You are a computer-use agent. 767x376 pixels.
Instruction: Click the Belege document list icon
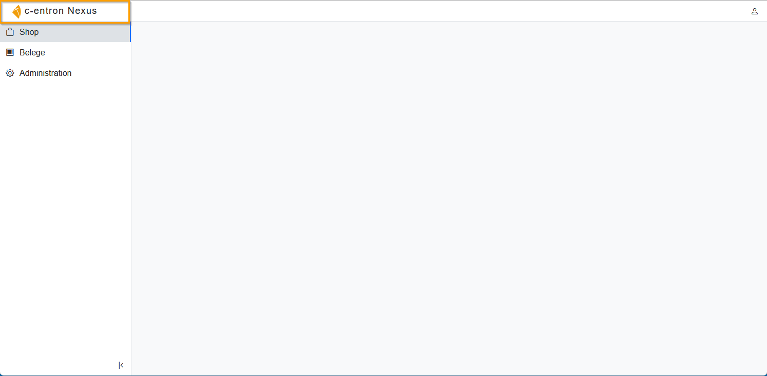tap(10, 52)
